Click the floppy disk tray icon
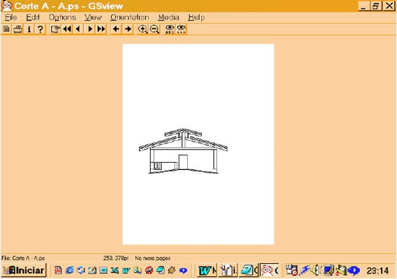This screenshot has height=279, width=397. point(291,270)
